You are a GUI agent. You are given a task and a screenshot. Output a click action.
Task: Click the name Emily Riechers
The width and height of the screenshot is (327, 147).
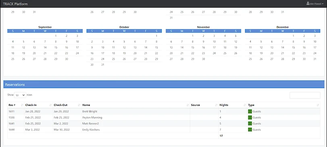[x=91, y=130]
